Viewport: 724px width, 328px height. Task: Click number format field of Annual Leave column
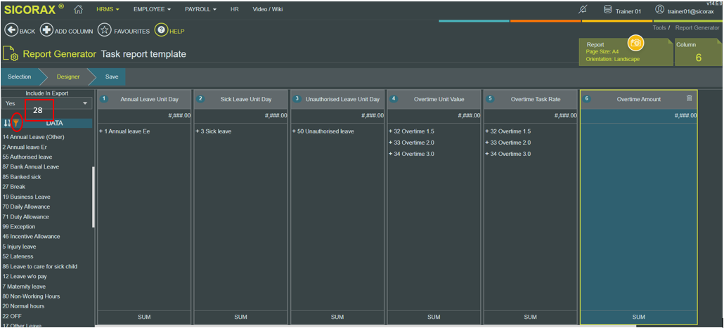(144, 116)
